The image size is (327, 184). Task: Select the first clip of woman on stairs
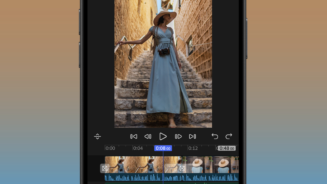pyautogui.click(x=136, y=164)
